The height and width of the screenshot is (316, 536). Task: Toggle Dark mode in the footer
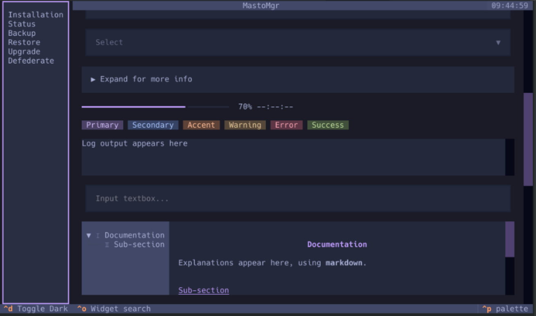coord(36,309)
